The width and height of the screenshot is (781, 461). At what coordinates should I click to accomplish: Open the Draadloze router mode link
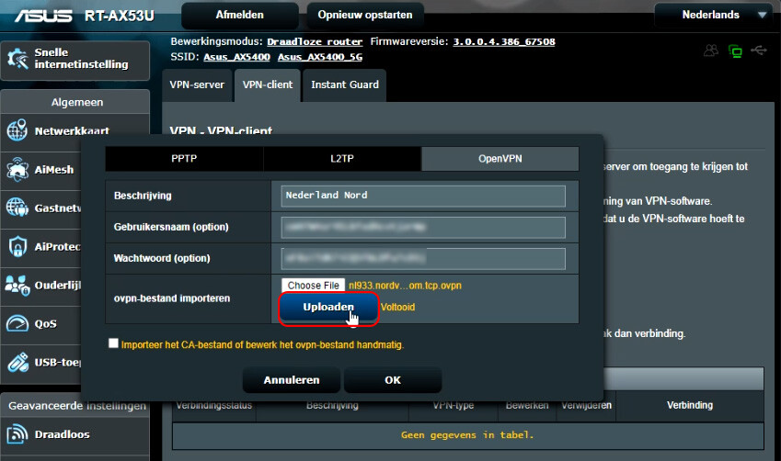pos(315,41)
